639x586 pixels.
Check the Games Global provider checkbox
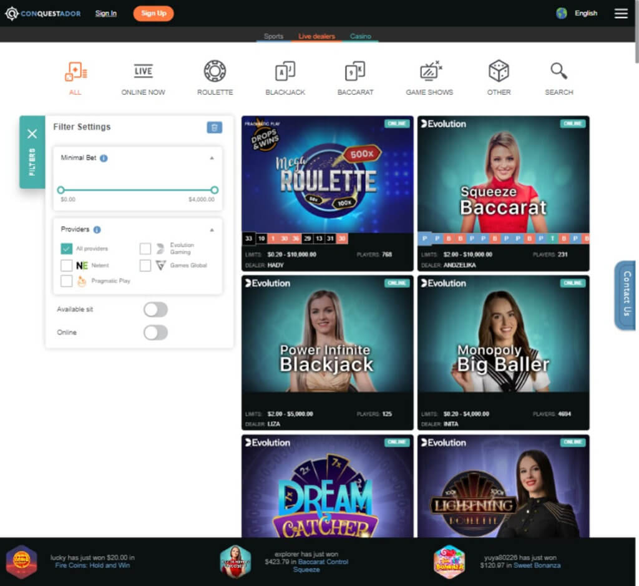point(145,265)
